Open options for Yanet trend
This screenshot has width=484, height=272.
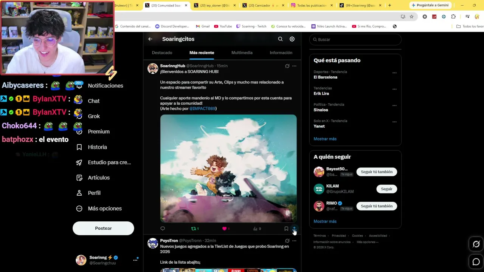coord(394,122)
